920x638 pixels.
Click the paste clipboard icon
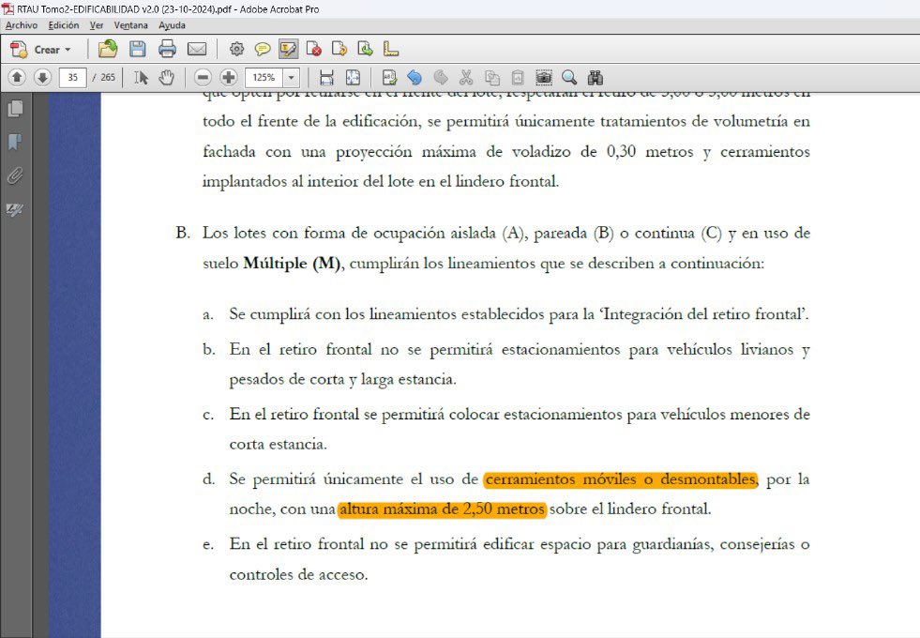click(518, 78)
